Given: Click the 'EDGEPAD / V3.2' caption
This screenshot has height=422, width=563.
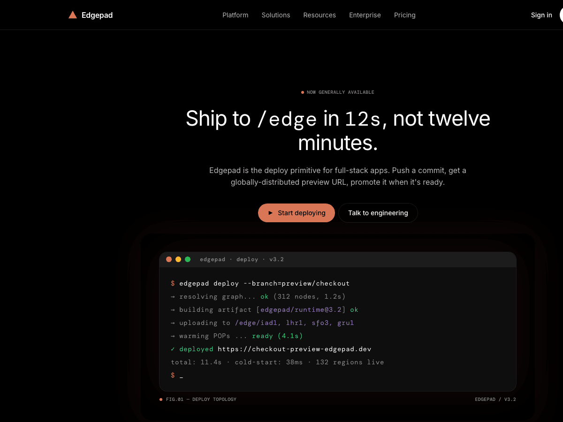Looking at the screenshot, I should point(495,399).
